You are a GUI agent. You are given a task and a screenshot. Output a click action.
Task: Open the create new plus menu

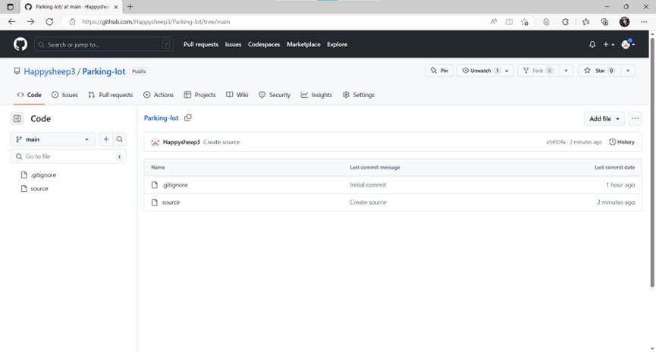coord(608,44)
